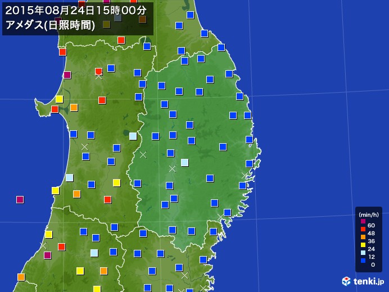This screenshot has width=389, height=292.
Task: Select the yellow 24 min/h legend swatch
Action: 363,245
